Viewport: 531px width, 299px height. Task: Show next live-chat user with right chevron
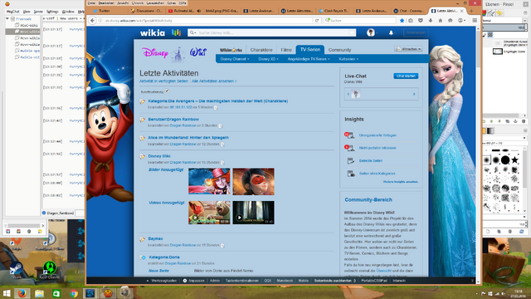tap(414, 94)
